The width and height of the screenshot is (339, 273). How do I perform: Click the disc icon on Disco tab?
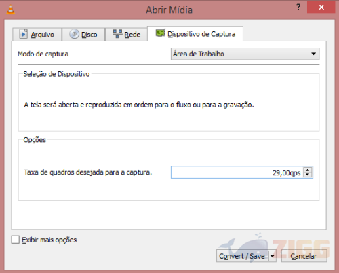point(74,34)
